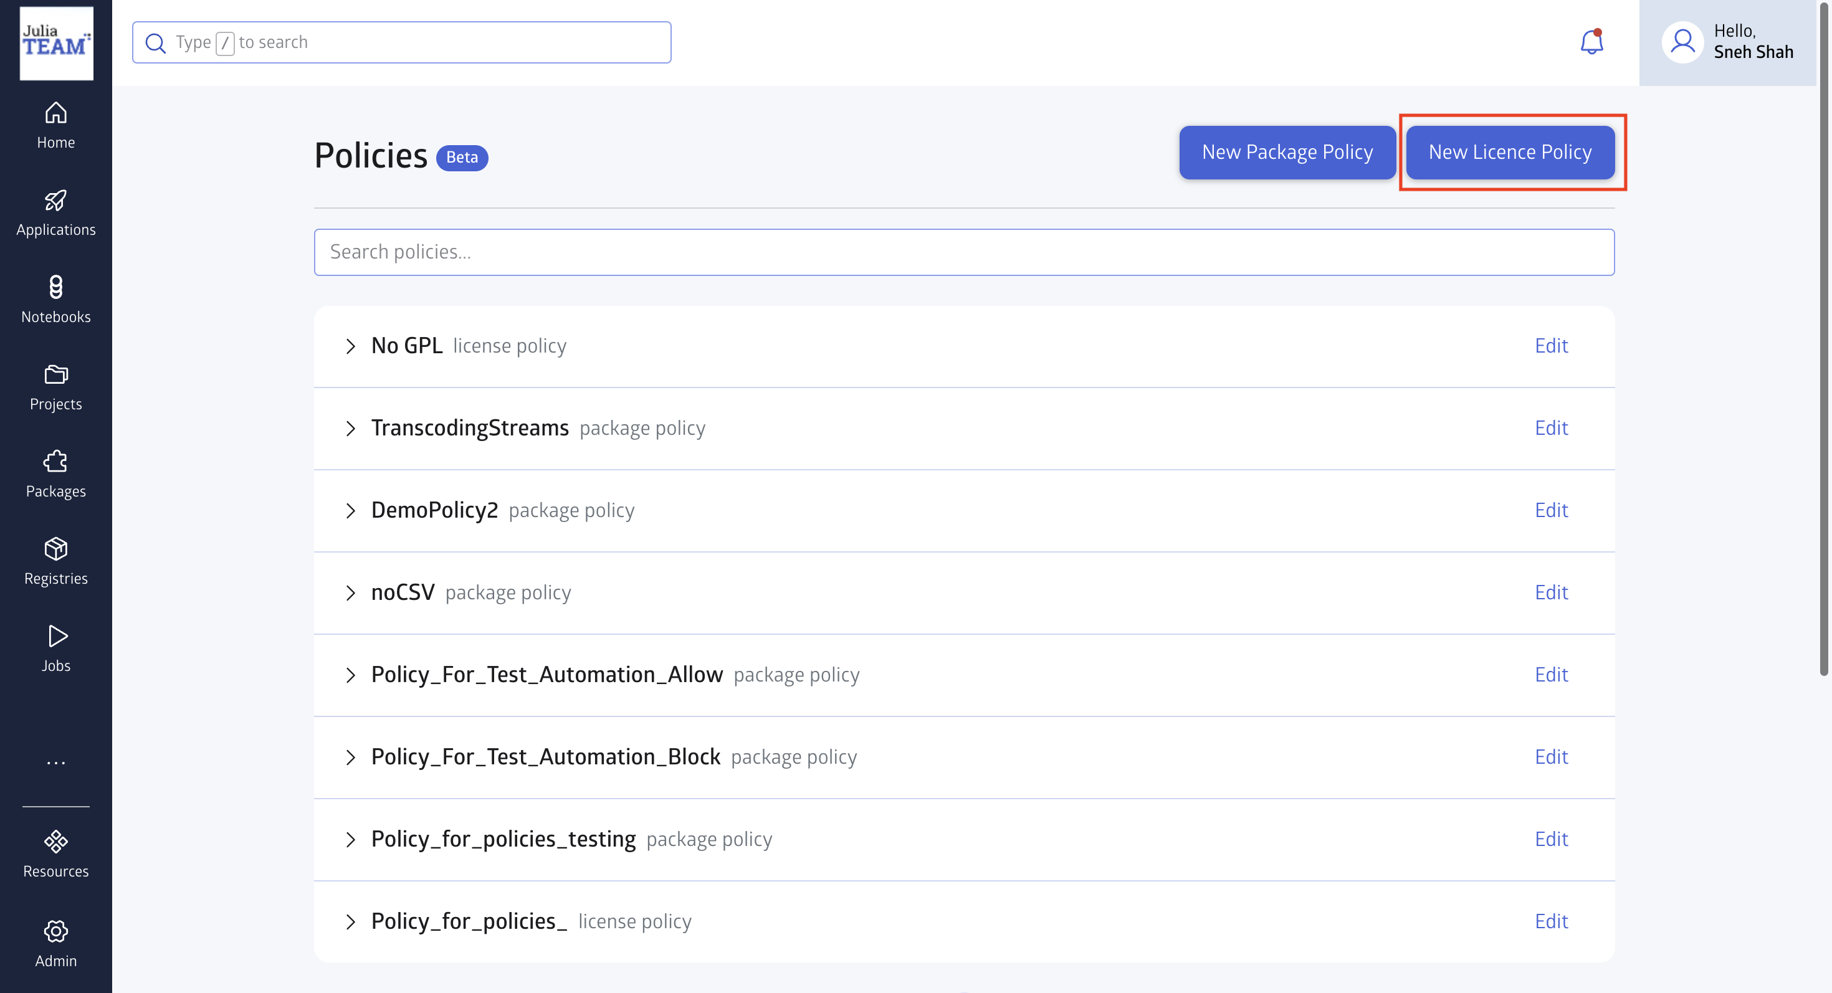This screenshot has width=1832, height=993.
Task: Open Registries box icon
Action: [55, 561]
